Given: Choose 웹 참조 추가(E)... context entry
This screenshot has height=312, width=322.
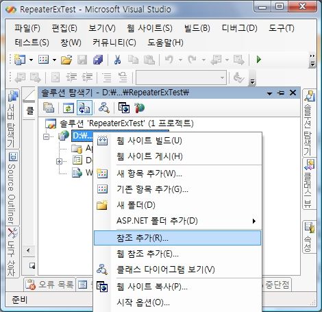Looking at the screenshot, I should coord(177,254).
